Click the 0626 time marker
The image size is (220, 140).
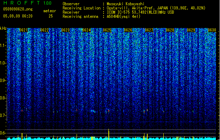click(x=128, y=30)
